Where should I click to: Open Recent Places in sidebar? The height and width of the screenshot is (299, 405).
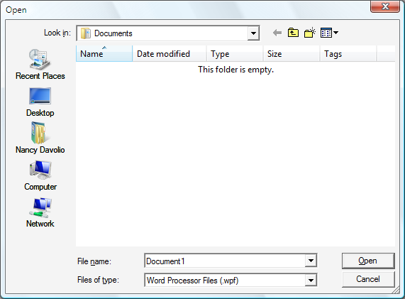40,65
